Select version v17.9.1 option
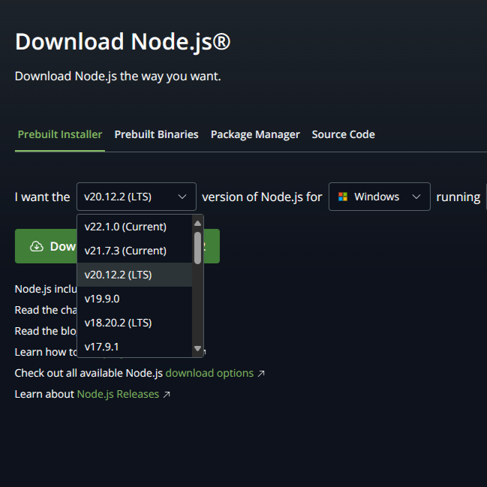487x487 pixels. (x=102, y=346)
